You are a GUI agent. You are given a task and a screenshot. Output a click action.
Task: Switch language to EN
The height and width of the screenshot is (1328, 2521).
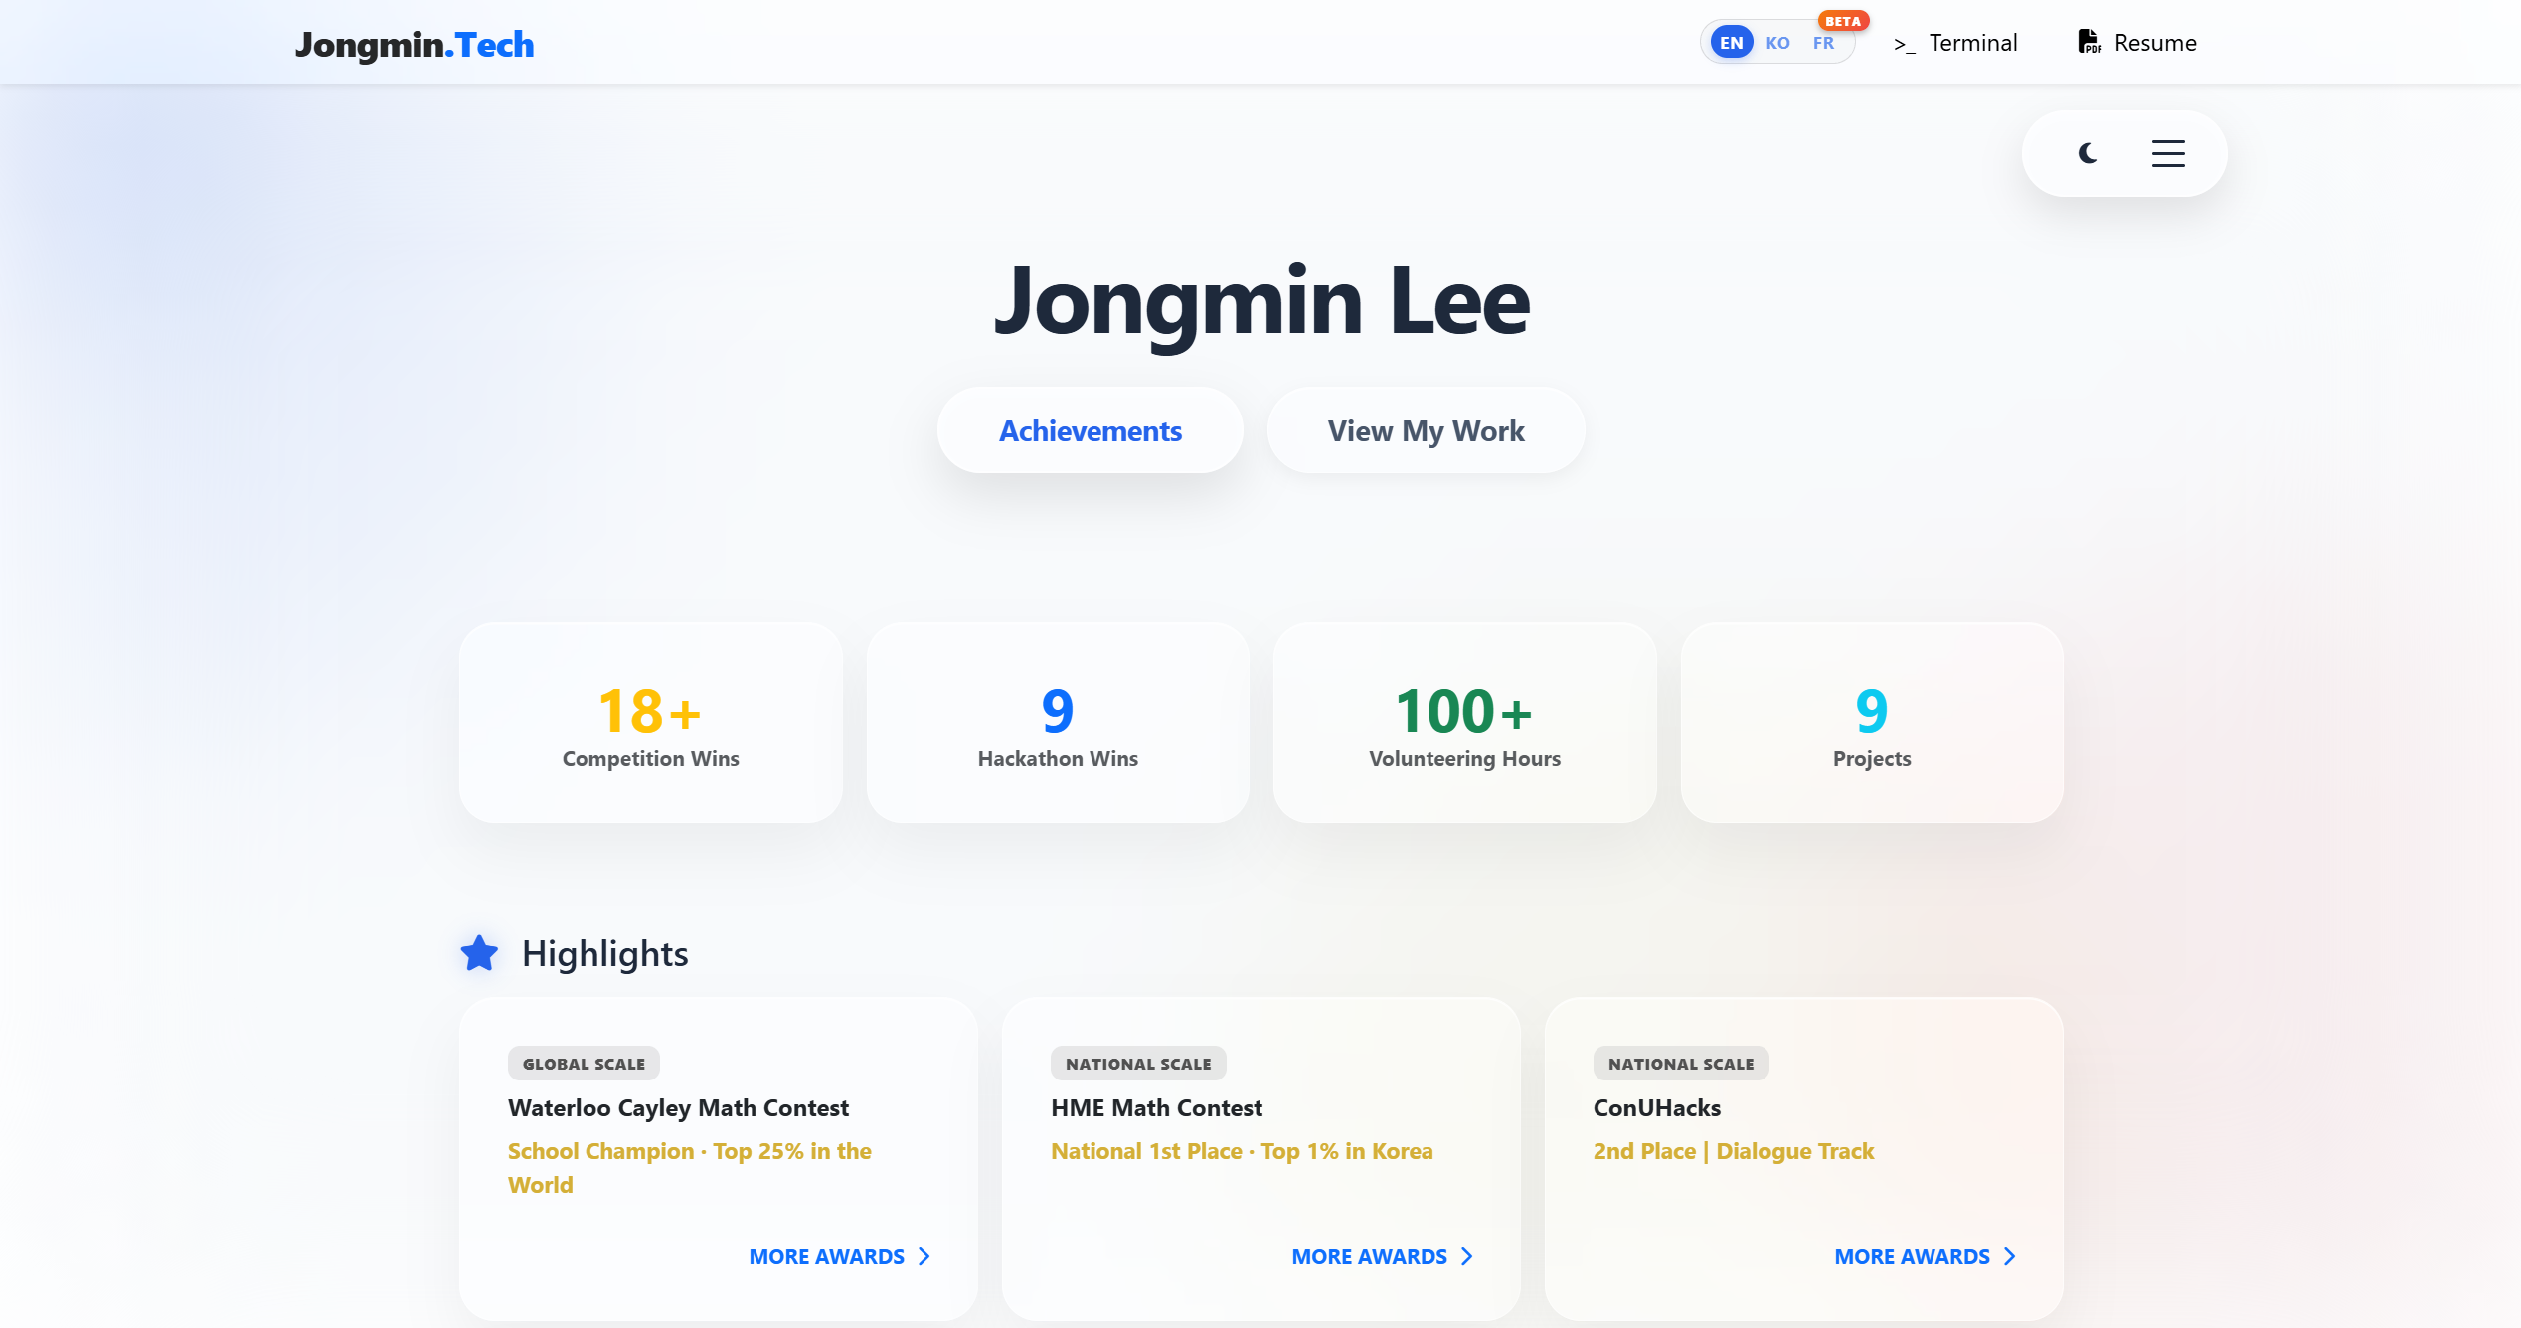point(1732,43)
